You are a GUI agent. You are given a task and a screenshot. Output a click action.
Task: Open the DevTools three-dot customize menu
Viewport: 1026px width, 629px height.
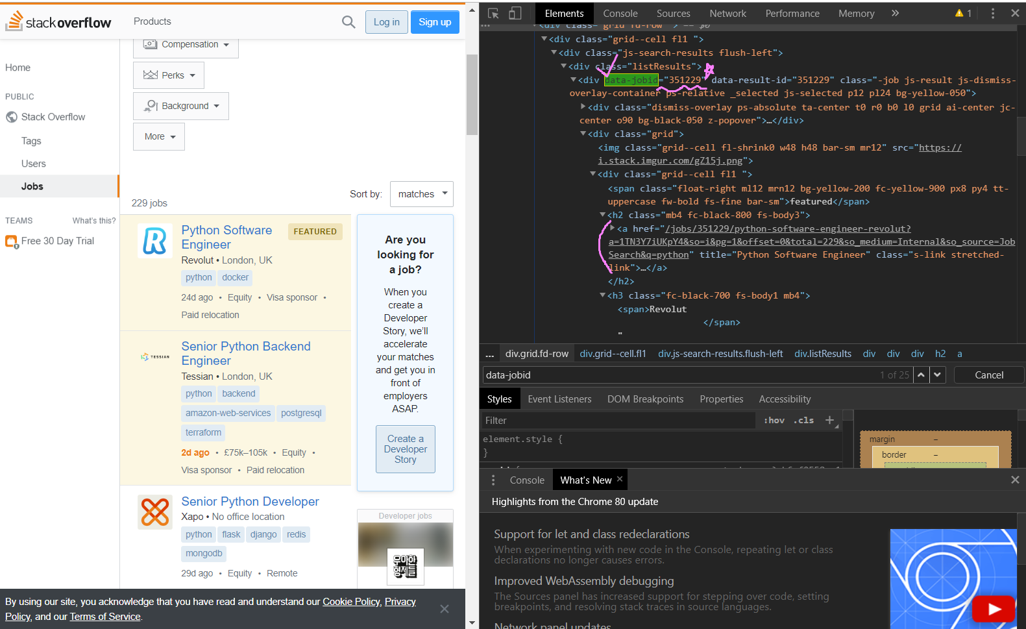point(992,13)
